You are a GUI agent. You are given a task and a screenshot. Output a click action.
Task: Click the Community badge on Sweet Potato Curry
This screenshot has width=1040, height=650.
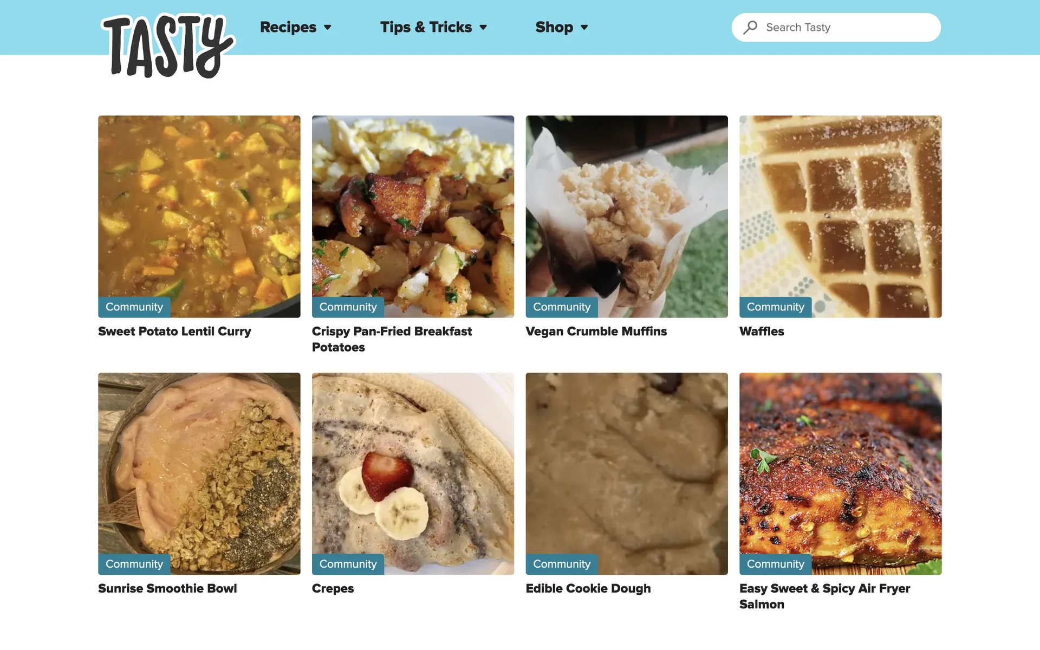[x=134, y=307]
